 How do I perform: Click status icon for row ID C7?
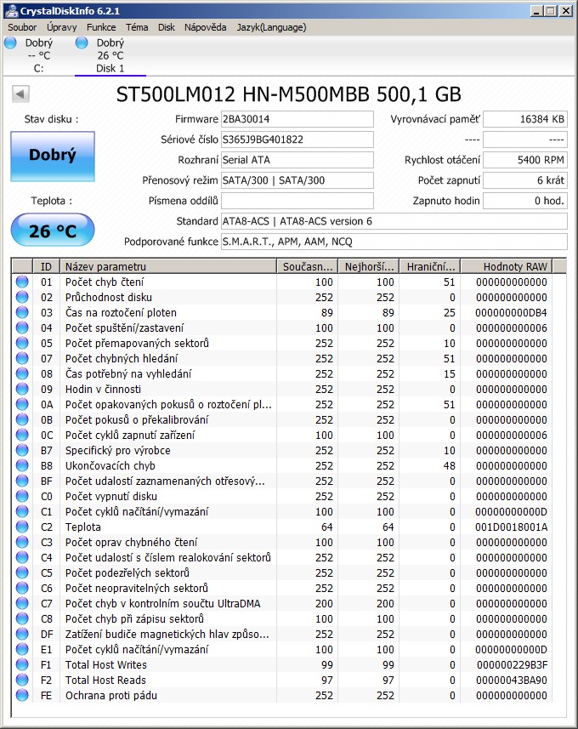[x=22, y=603]
